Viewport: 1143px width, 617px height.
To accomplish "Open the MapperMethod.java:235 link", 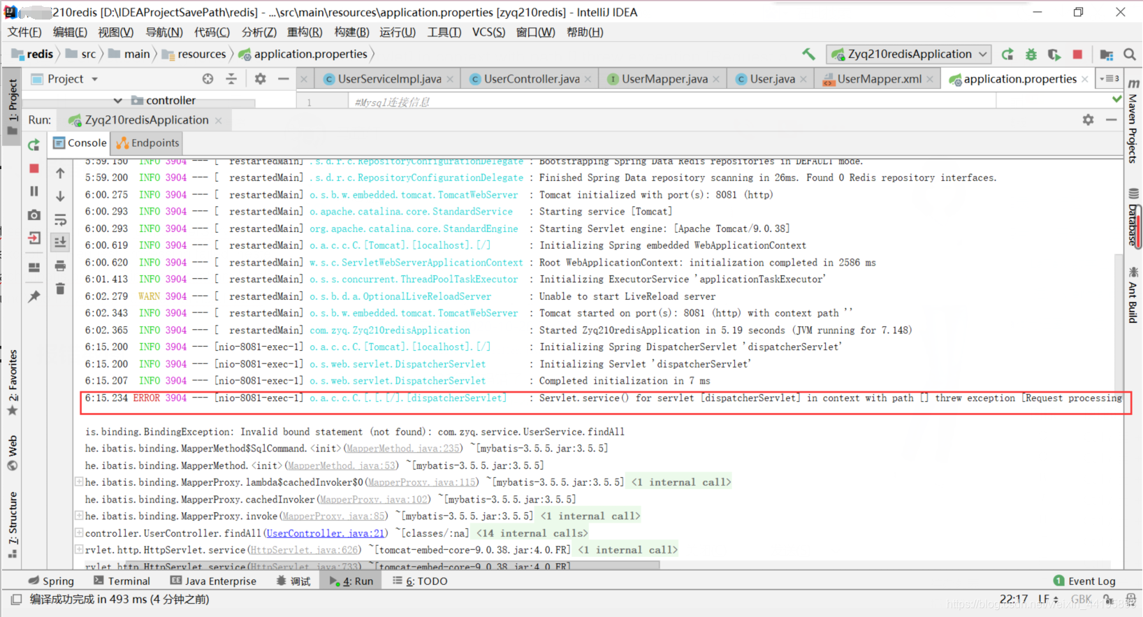I will coord(403,448).
